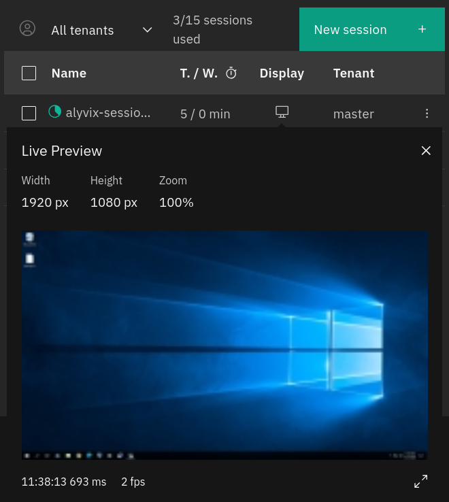Image resolution: width=449 pixels, height=502 pixels.
Task: Click the Live Preview heading
Action: 62,151
